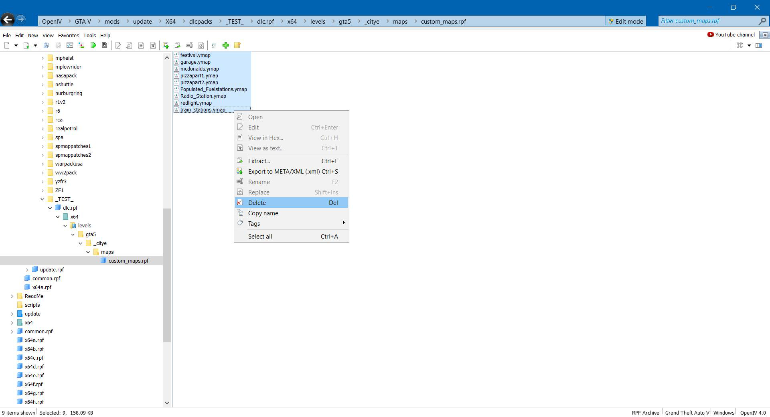
Task: Click the new folder toolbar icon
Action: pyautogui.click(x=237, y=45)
